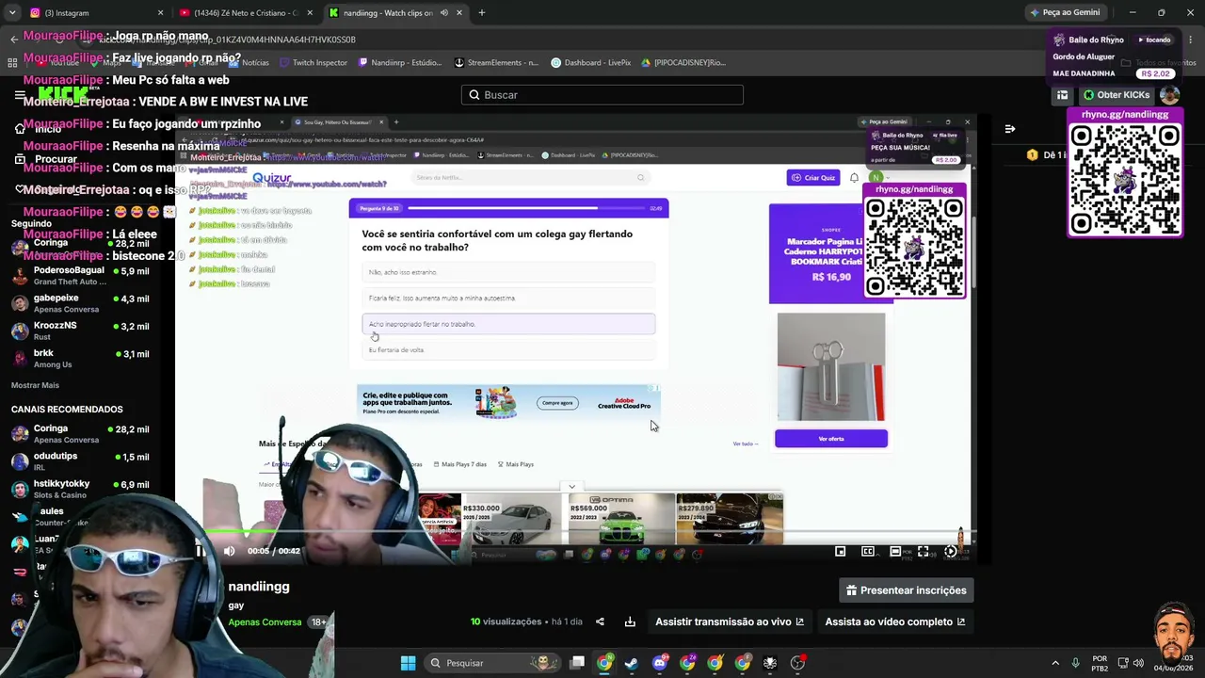The image size is (1205, 678).
Task: Open Task View on the taskbar
Action: (x=577, y=663)
